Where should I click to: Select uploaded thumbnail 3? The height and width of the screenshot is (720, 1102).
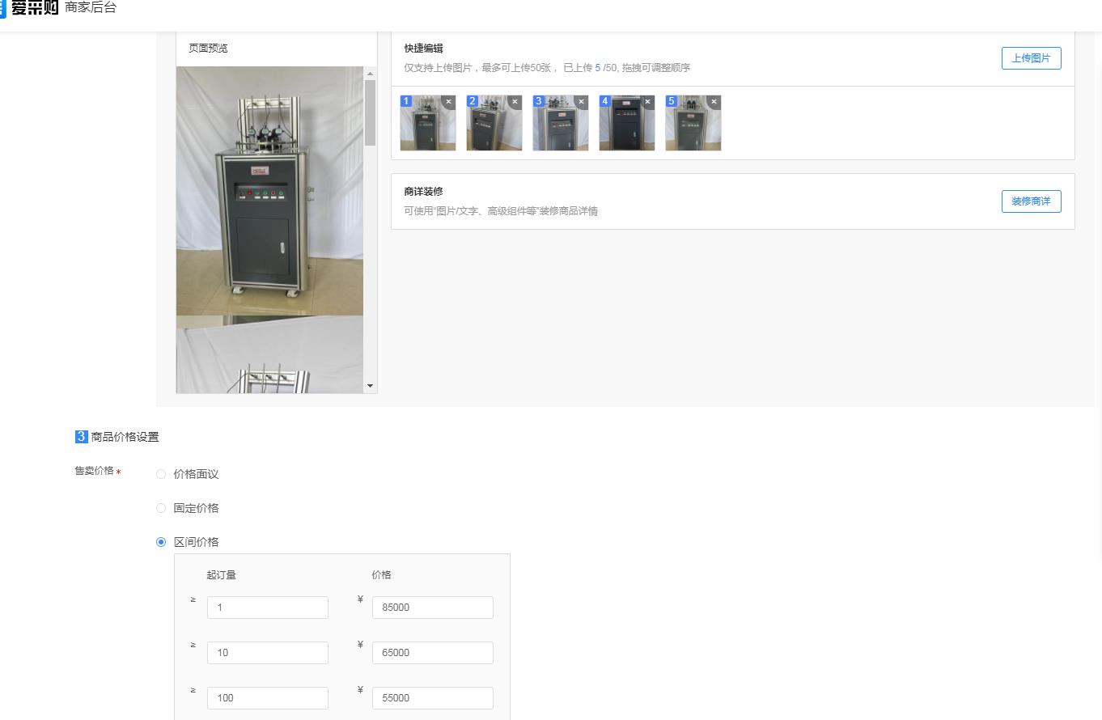[x=561, y=123]
